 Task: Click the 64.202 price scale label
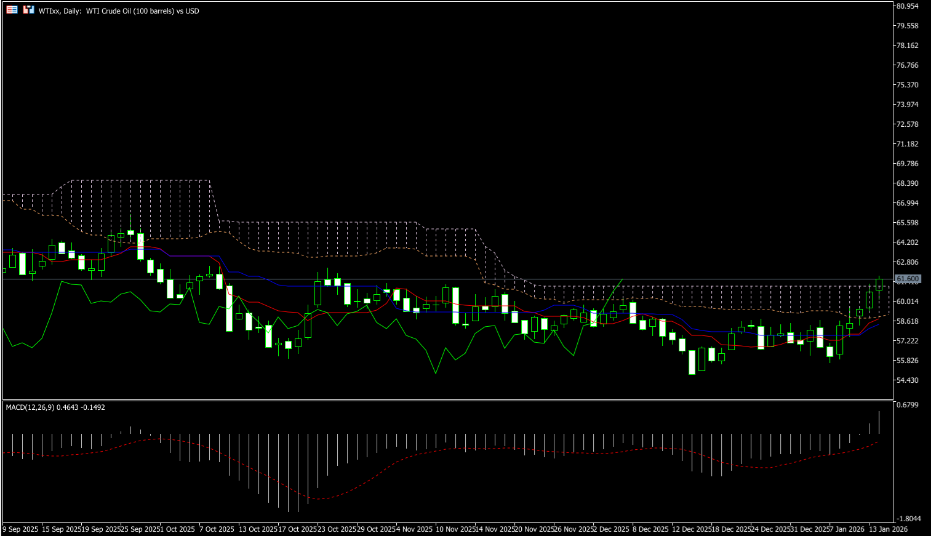(x=908, y=242)
